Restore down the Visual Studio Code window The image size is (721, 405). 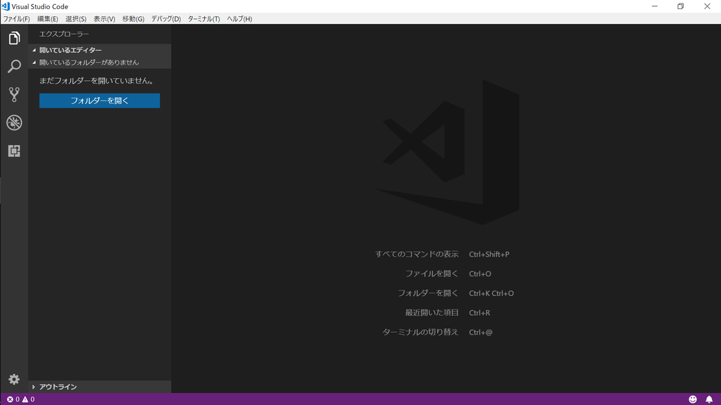(x=681, y=6)
